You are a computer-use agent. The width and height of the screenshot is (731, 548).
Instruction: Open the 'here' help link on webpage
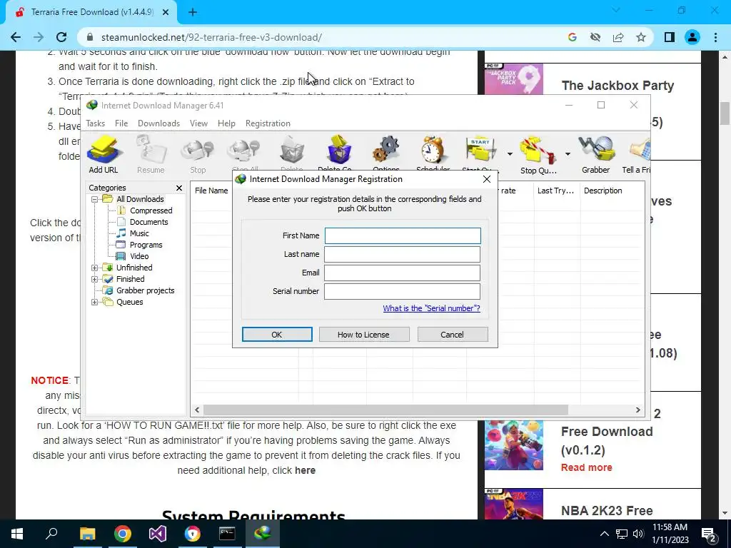(305, 471)
